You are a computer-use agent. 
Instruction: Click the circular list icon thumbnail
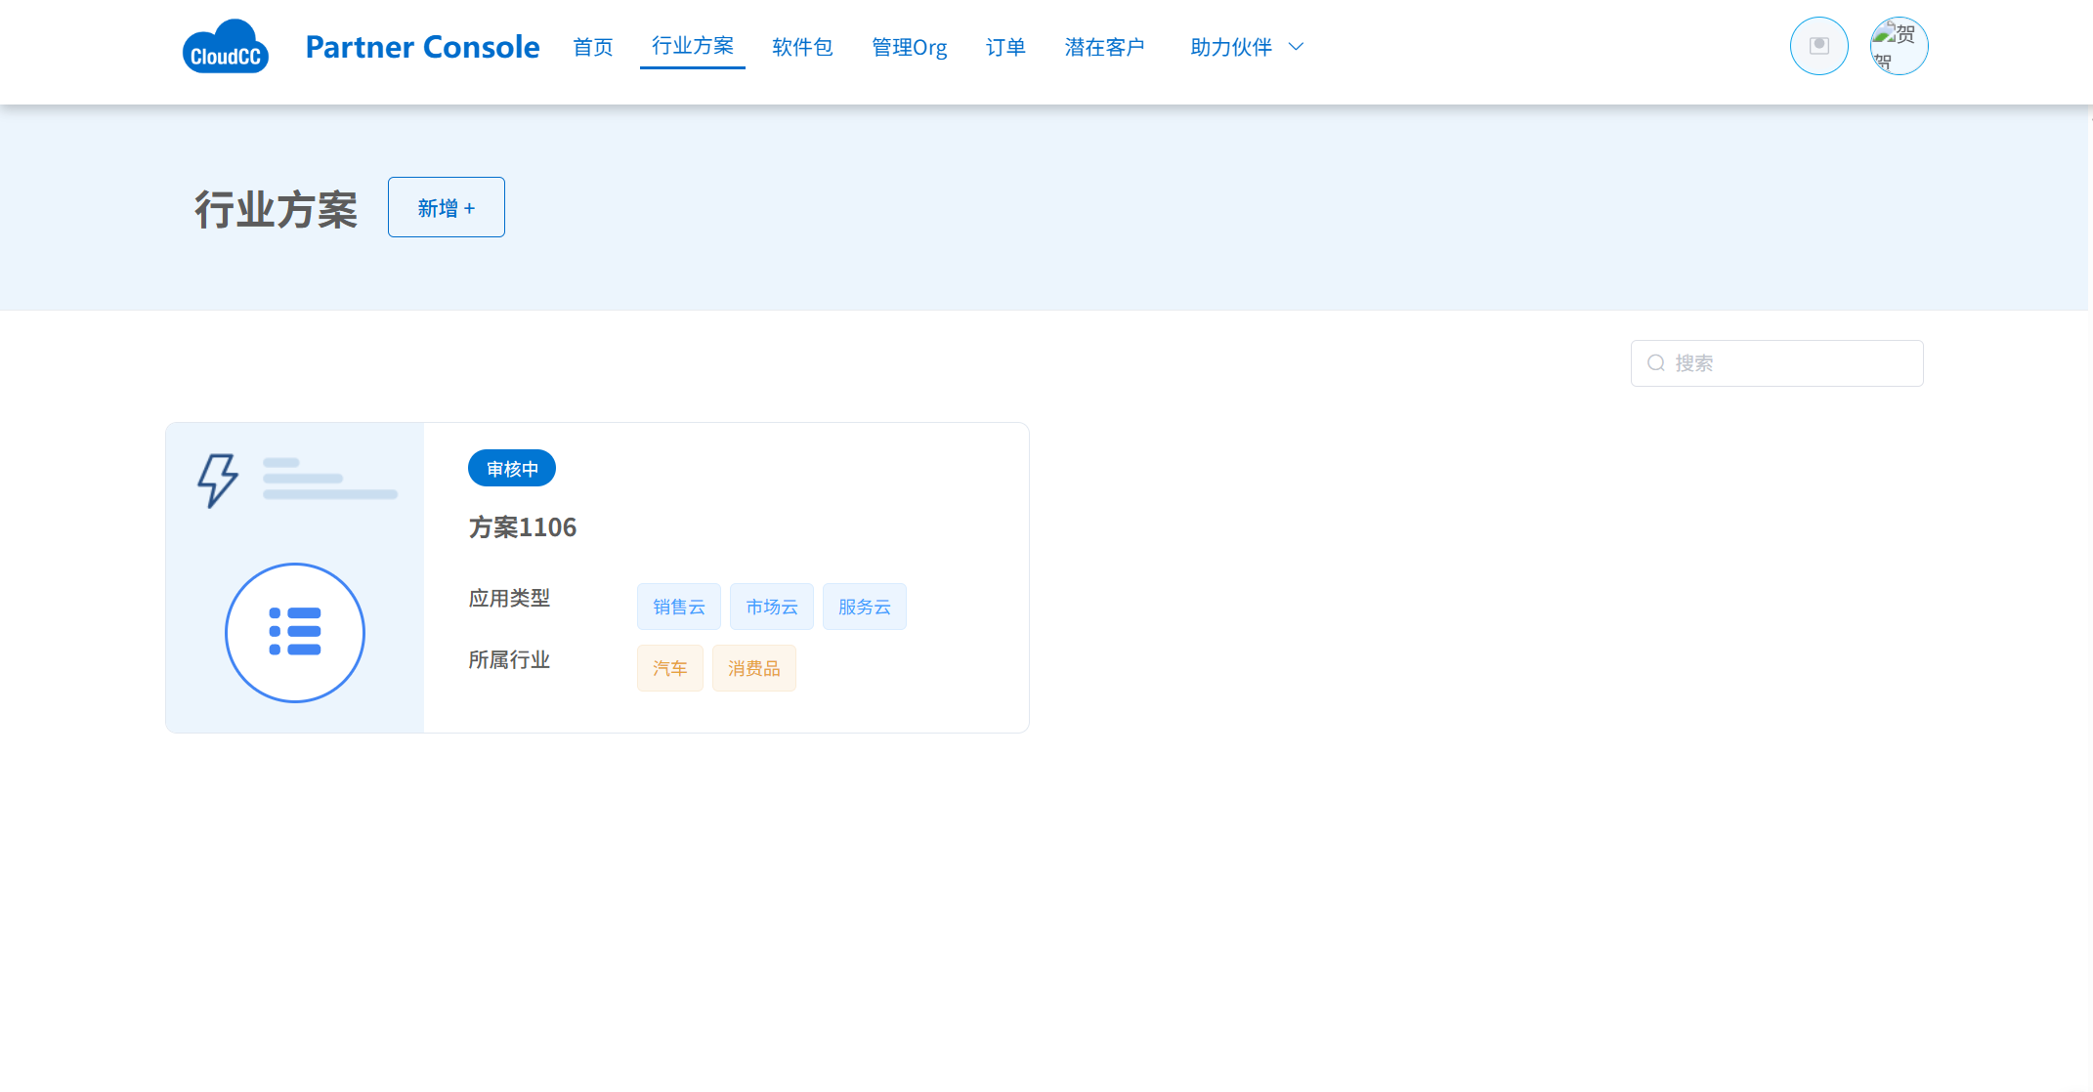coord(295,632)
